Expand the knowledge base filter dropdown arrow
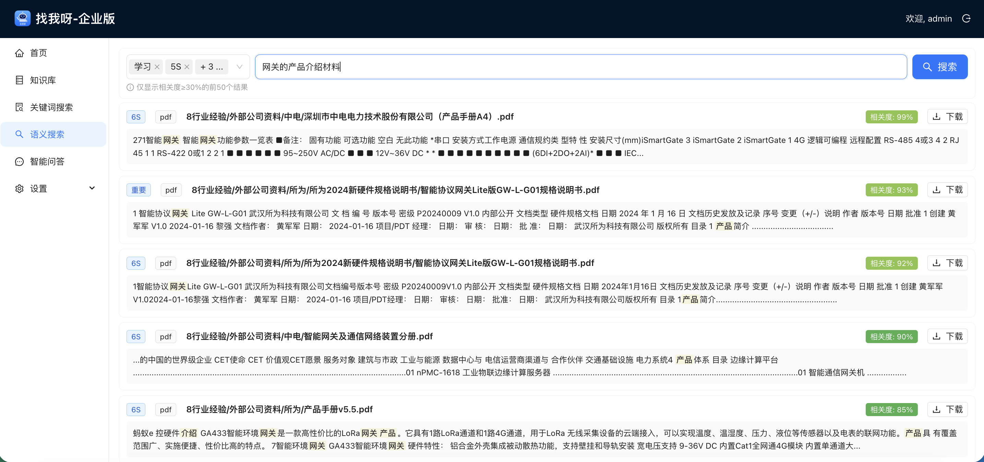984x462 pixels. (240, 67)
